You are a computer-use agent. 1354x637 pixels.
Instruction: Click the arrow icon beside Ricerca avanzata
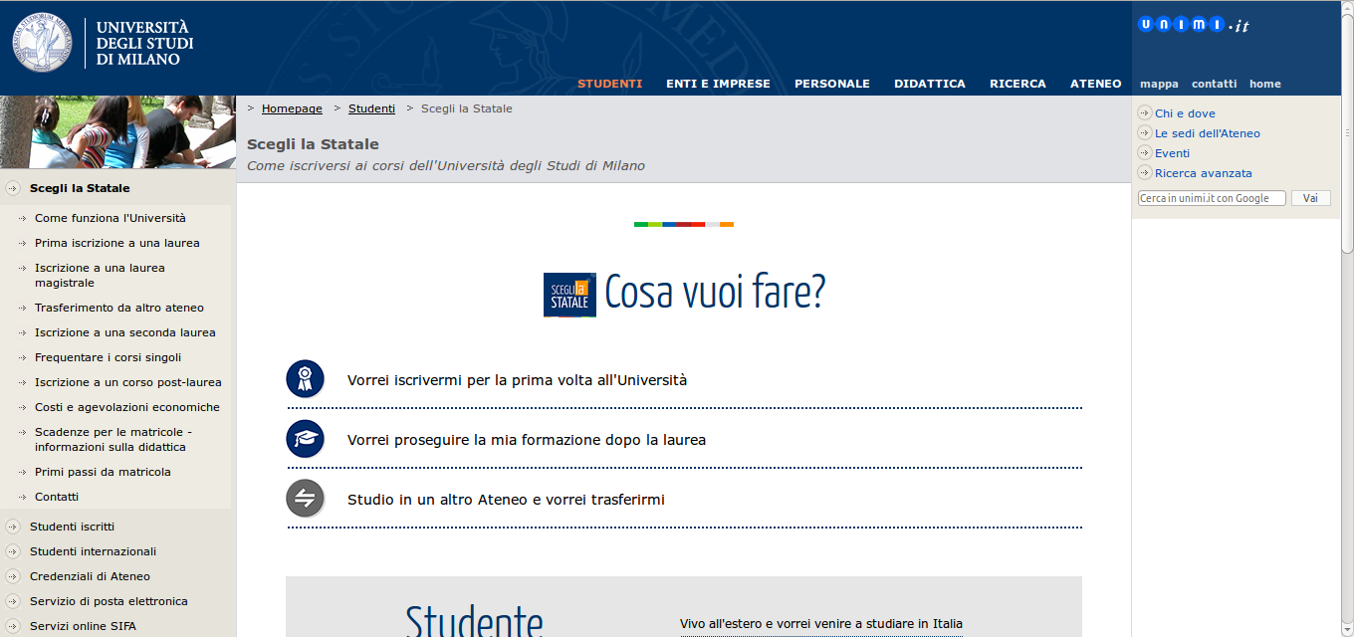coord(1145,173)
